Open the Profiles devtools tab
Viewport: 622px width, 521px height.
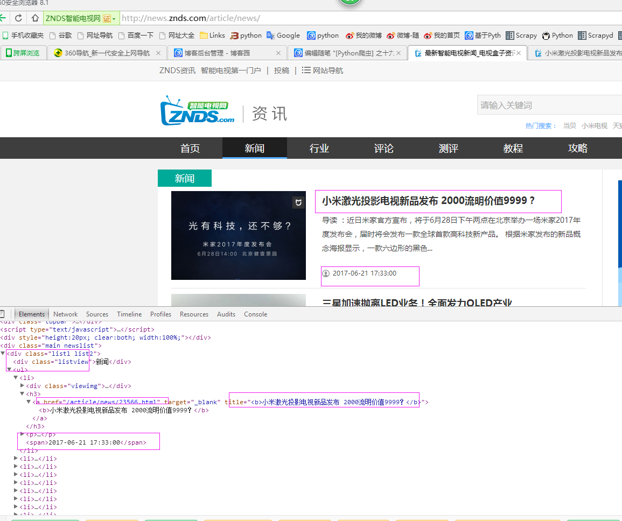point(160,314)
